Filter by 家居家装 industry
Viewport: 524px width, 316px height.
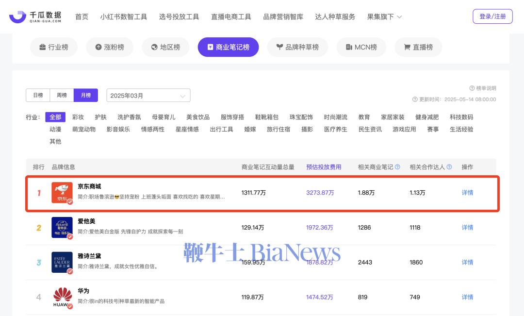click(393, 117)
